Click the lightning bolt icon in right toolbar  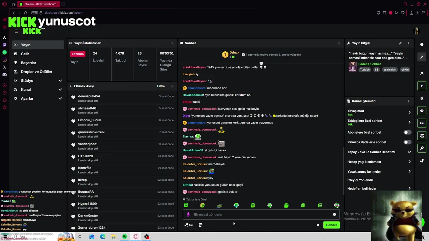click(x=422, y=86)
